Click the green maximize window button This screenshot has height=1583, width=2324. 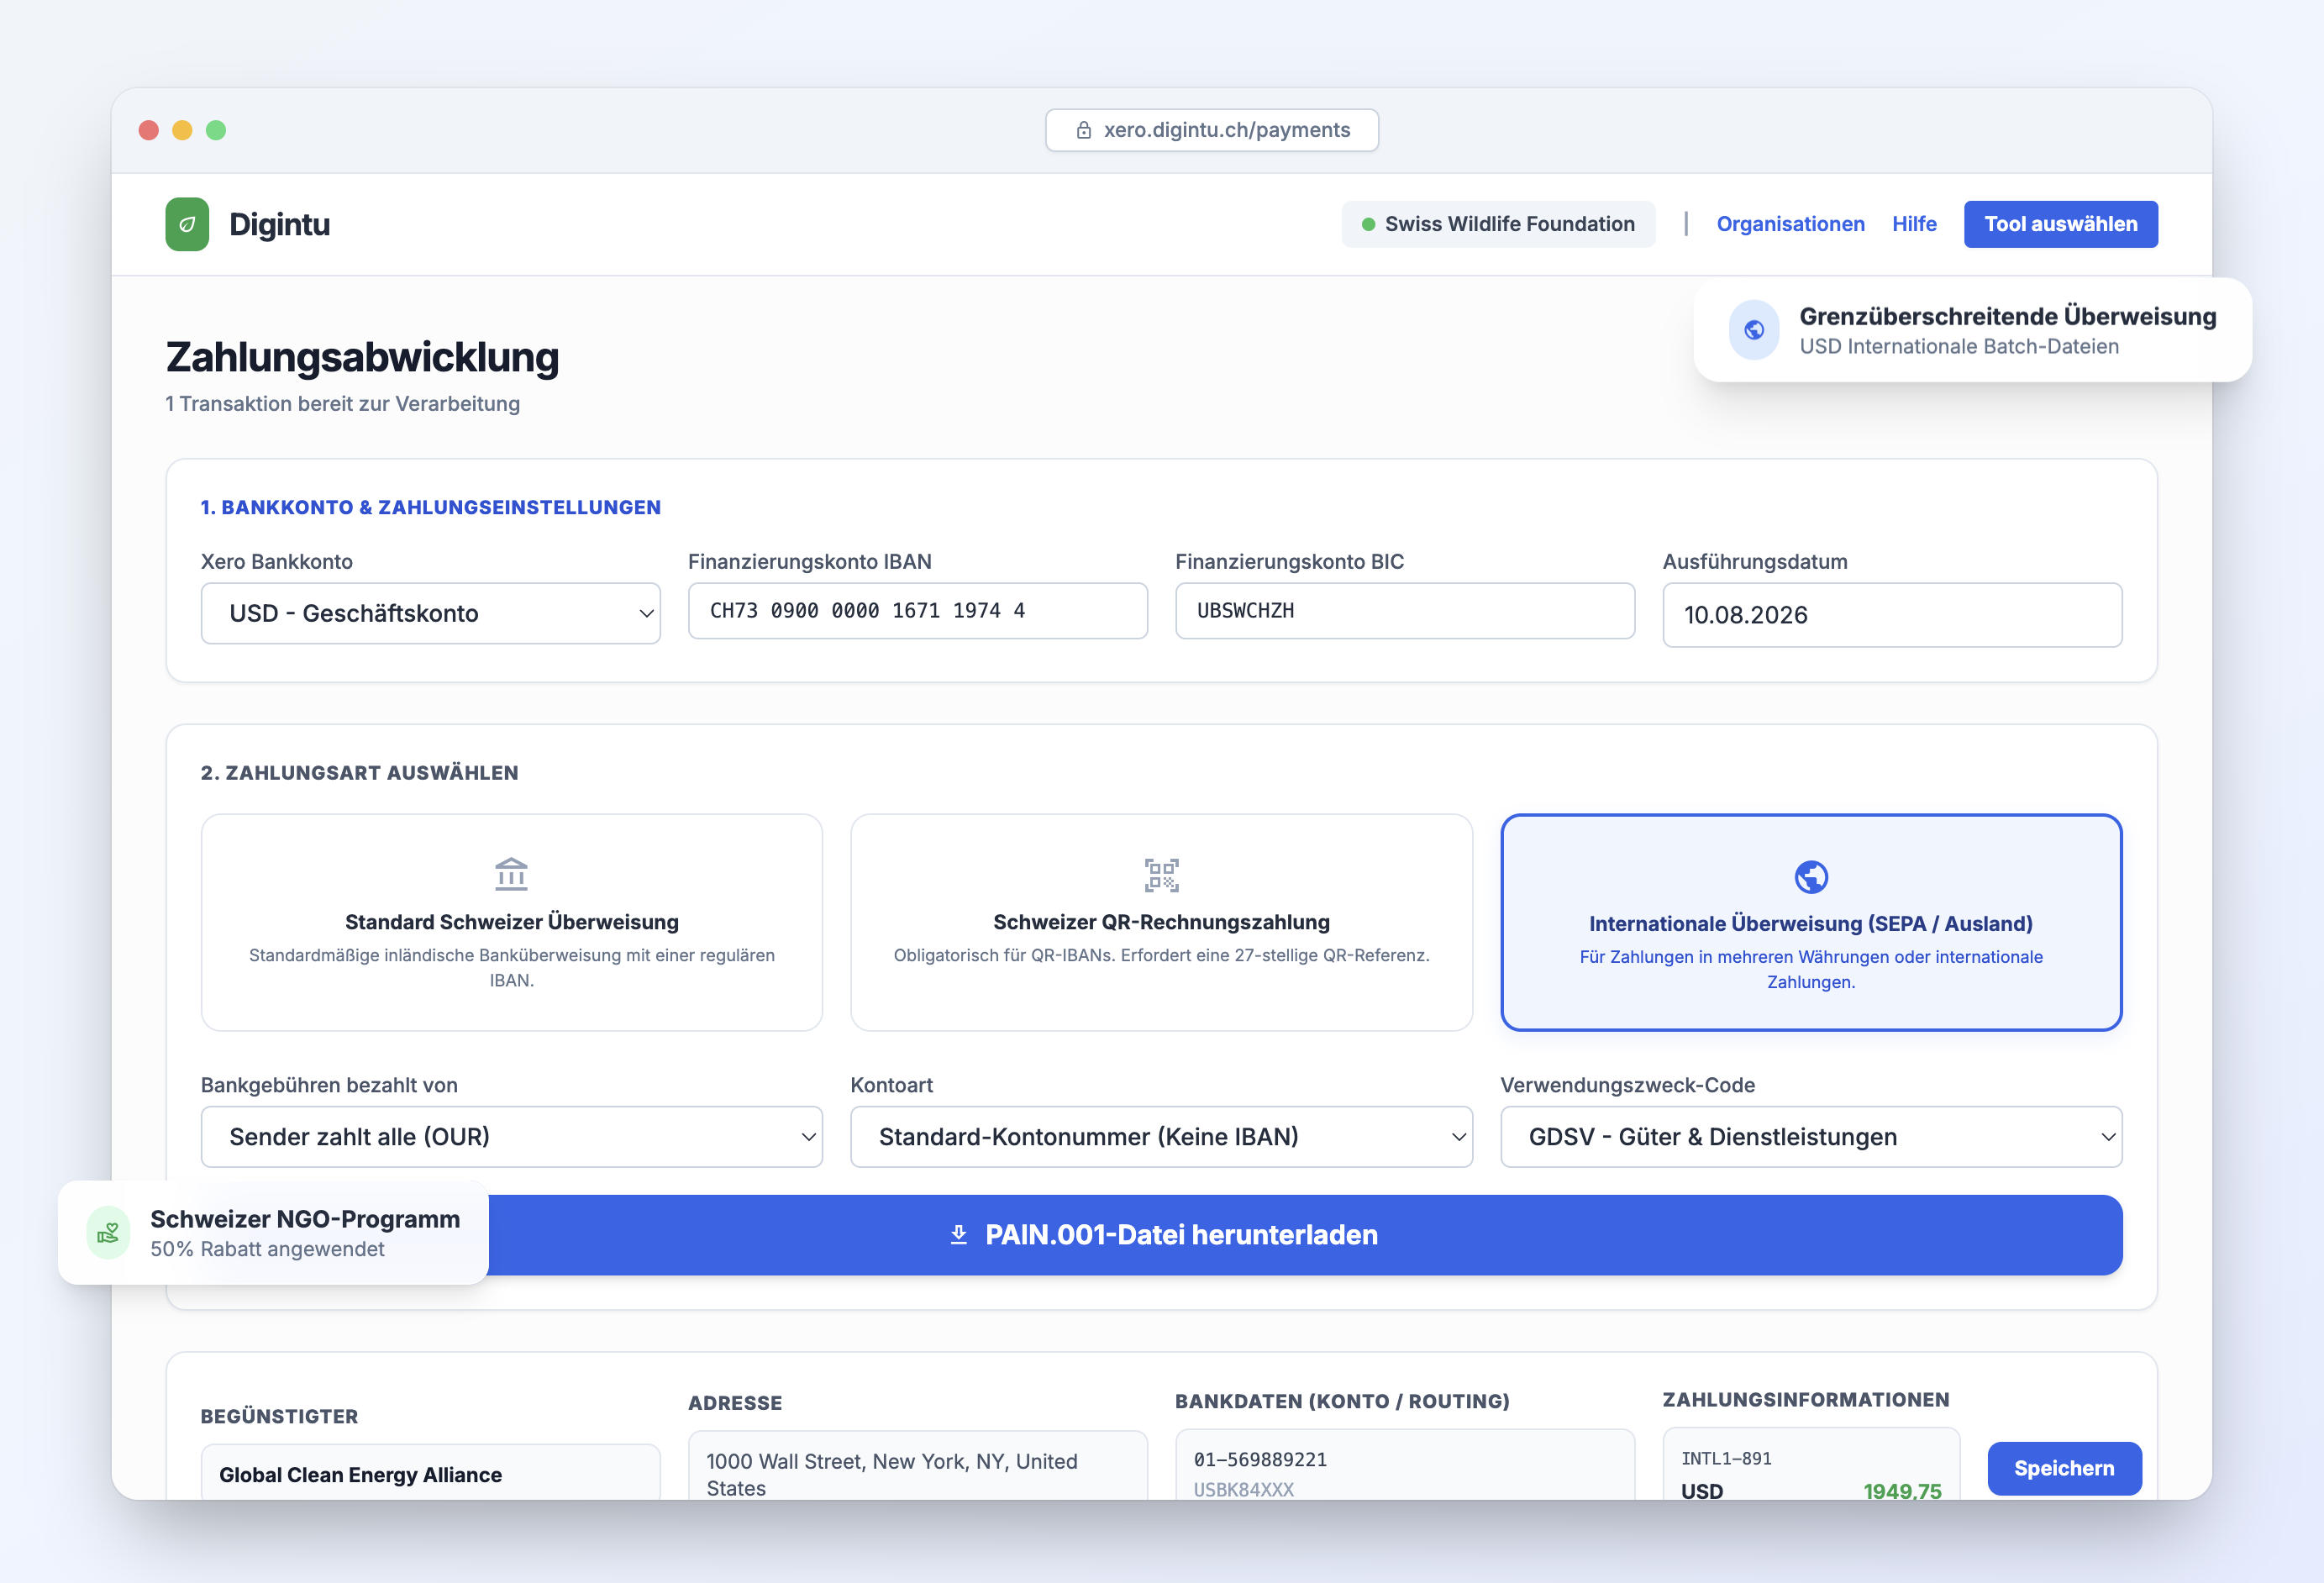(x=216, y=130)
